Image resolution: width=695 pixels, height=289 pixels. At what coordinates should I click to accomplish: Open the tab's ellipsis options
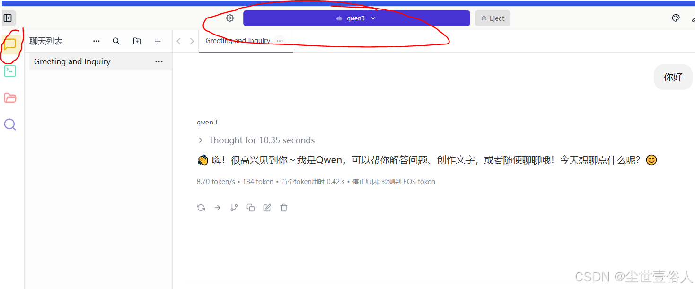[x=280, y=41]
